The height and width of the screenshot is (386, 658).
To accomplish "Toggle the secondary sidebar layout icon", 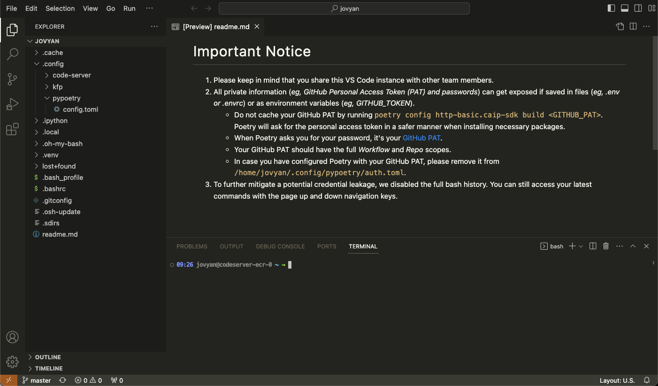I will point(638,8).
